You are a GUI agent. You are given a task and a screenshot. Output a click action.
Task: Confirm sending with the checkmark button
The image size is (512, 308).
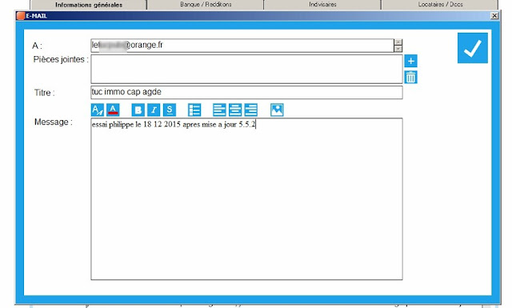tap(473, 48)
